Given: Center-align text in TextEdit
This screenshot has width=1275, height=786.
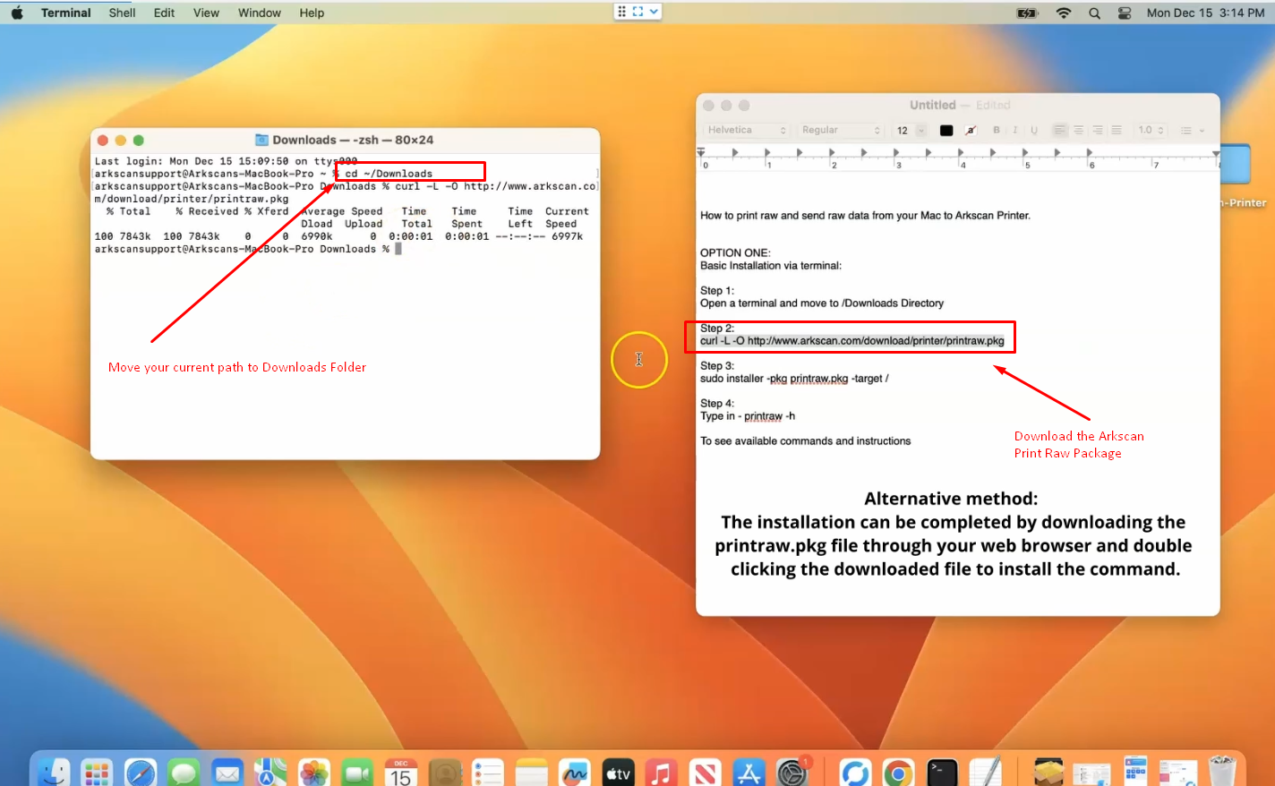Looking at the screenshot, I should click(1079, 130).
